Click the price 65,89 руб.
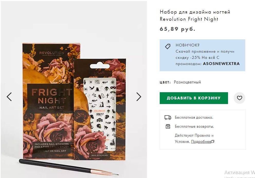Viewport: 255px width, 178px height. (177, 29)
